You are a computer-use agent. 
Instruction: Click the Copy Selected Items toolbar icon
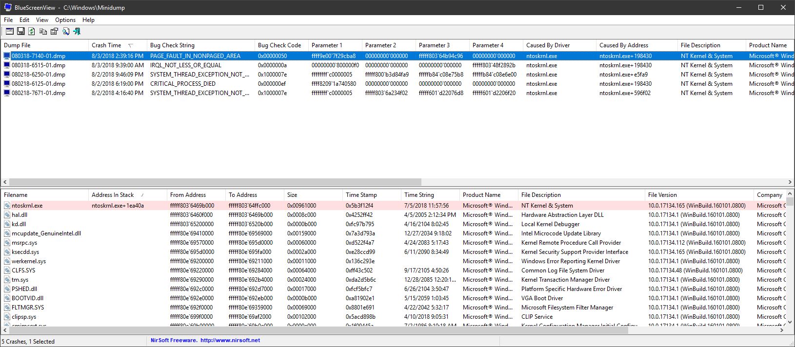(x=43, y=31)
